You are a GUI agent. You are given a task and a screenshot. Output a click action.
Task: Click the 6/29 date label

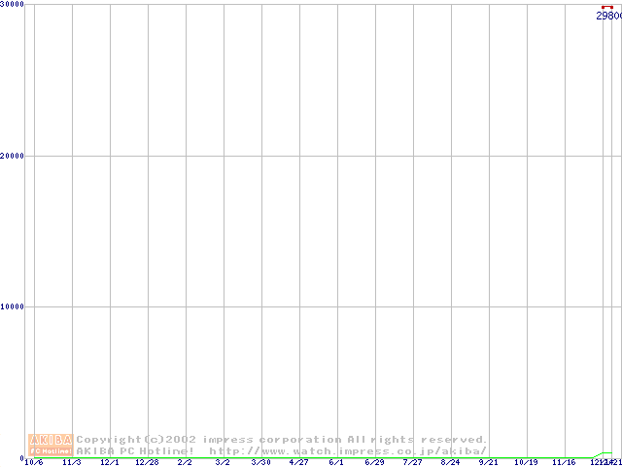[x=374, y=462]
